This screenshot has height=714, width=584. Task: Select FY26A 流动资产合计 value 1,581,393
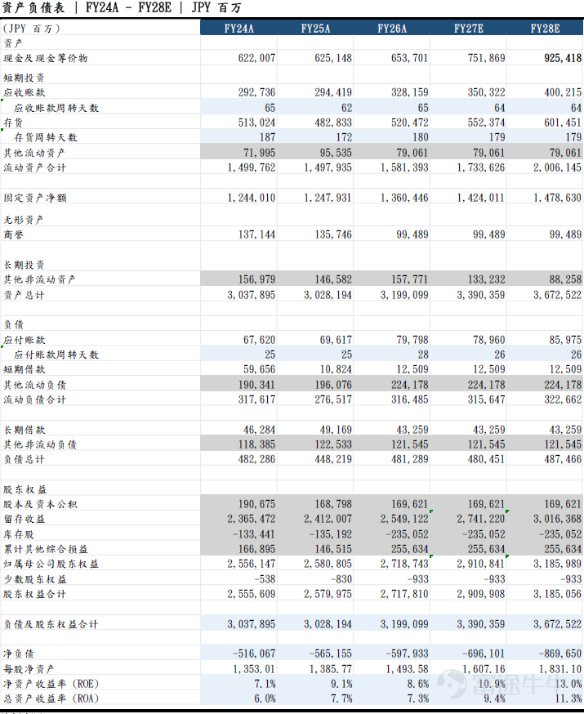click(x=404, y=167)
